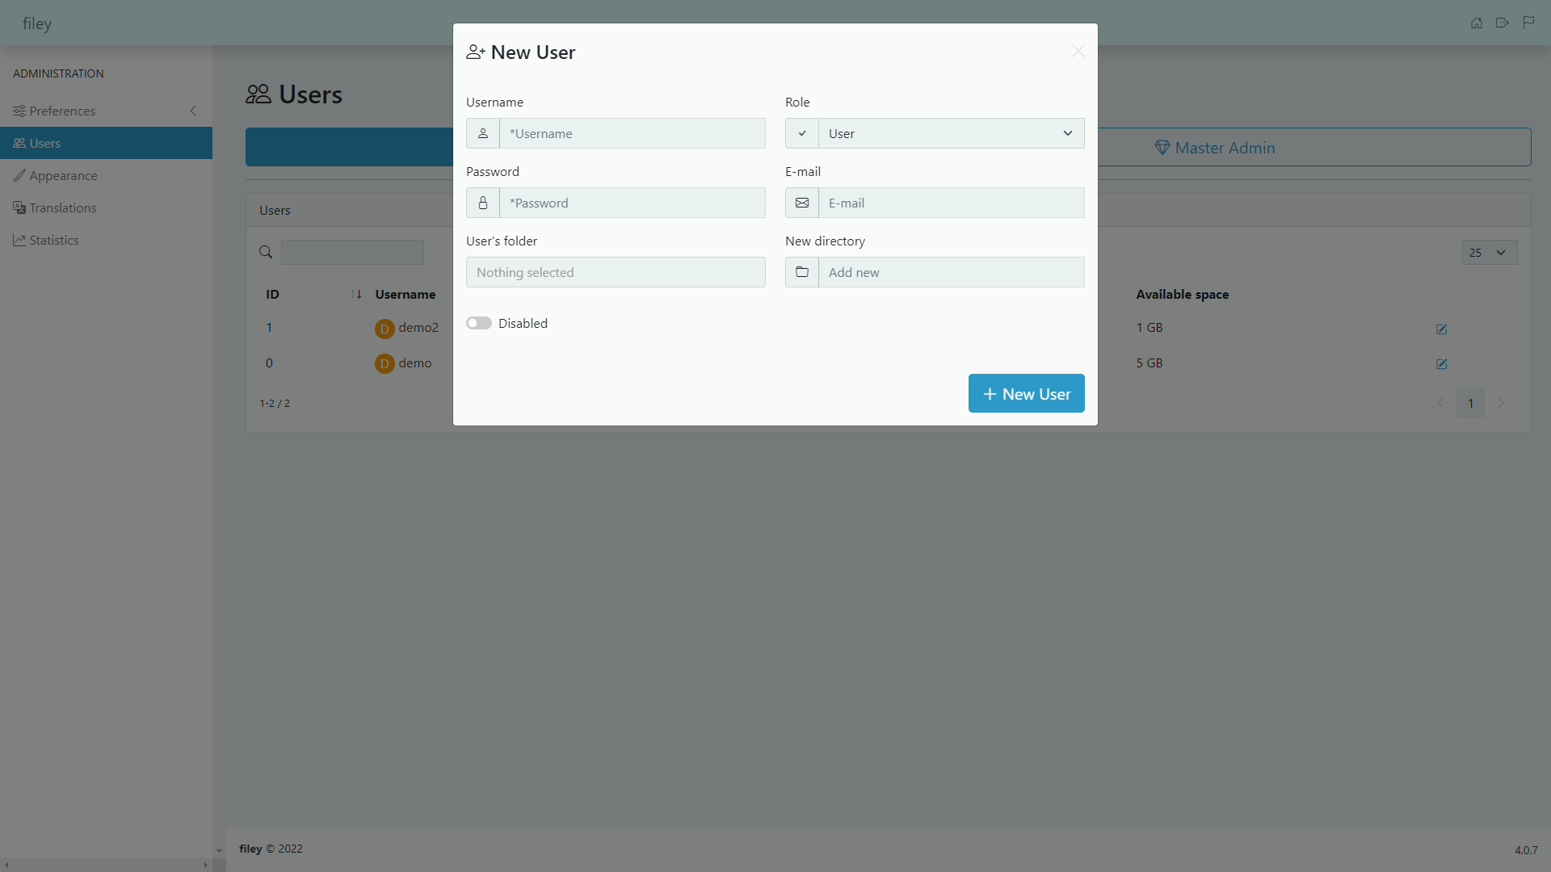Click edit icon for demo2 user

(1442, 329)
